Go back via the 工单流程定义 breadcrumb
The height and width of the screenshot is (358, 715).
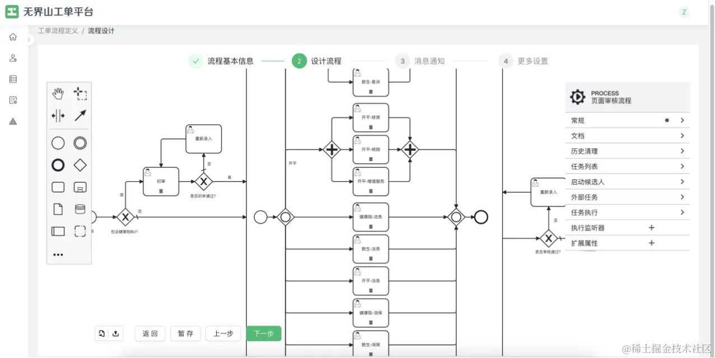pyautogui.click(x=58, y=31)
